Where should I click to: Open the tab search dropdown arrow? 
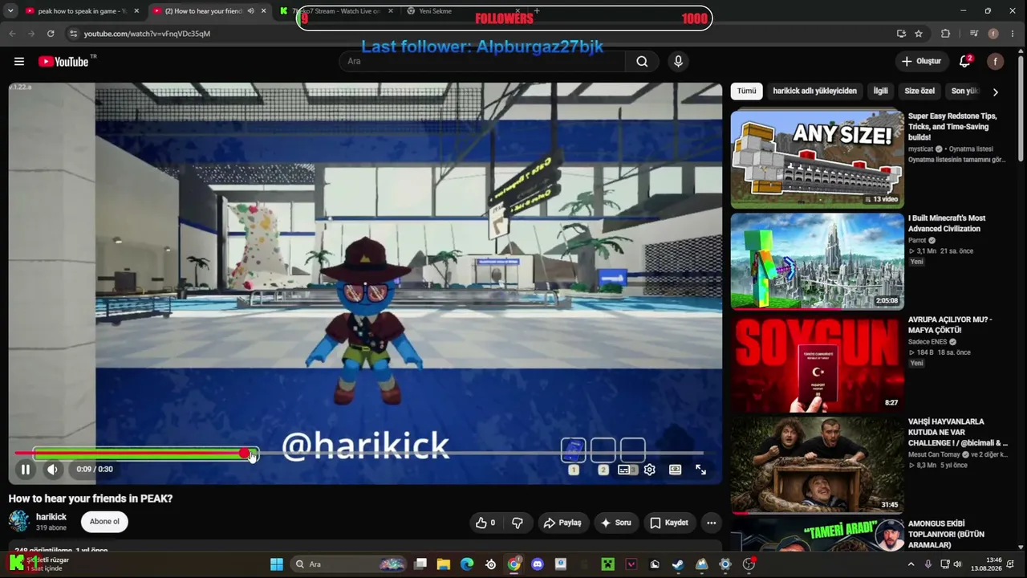10,11
